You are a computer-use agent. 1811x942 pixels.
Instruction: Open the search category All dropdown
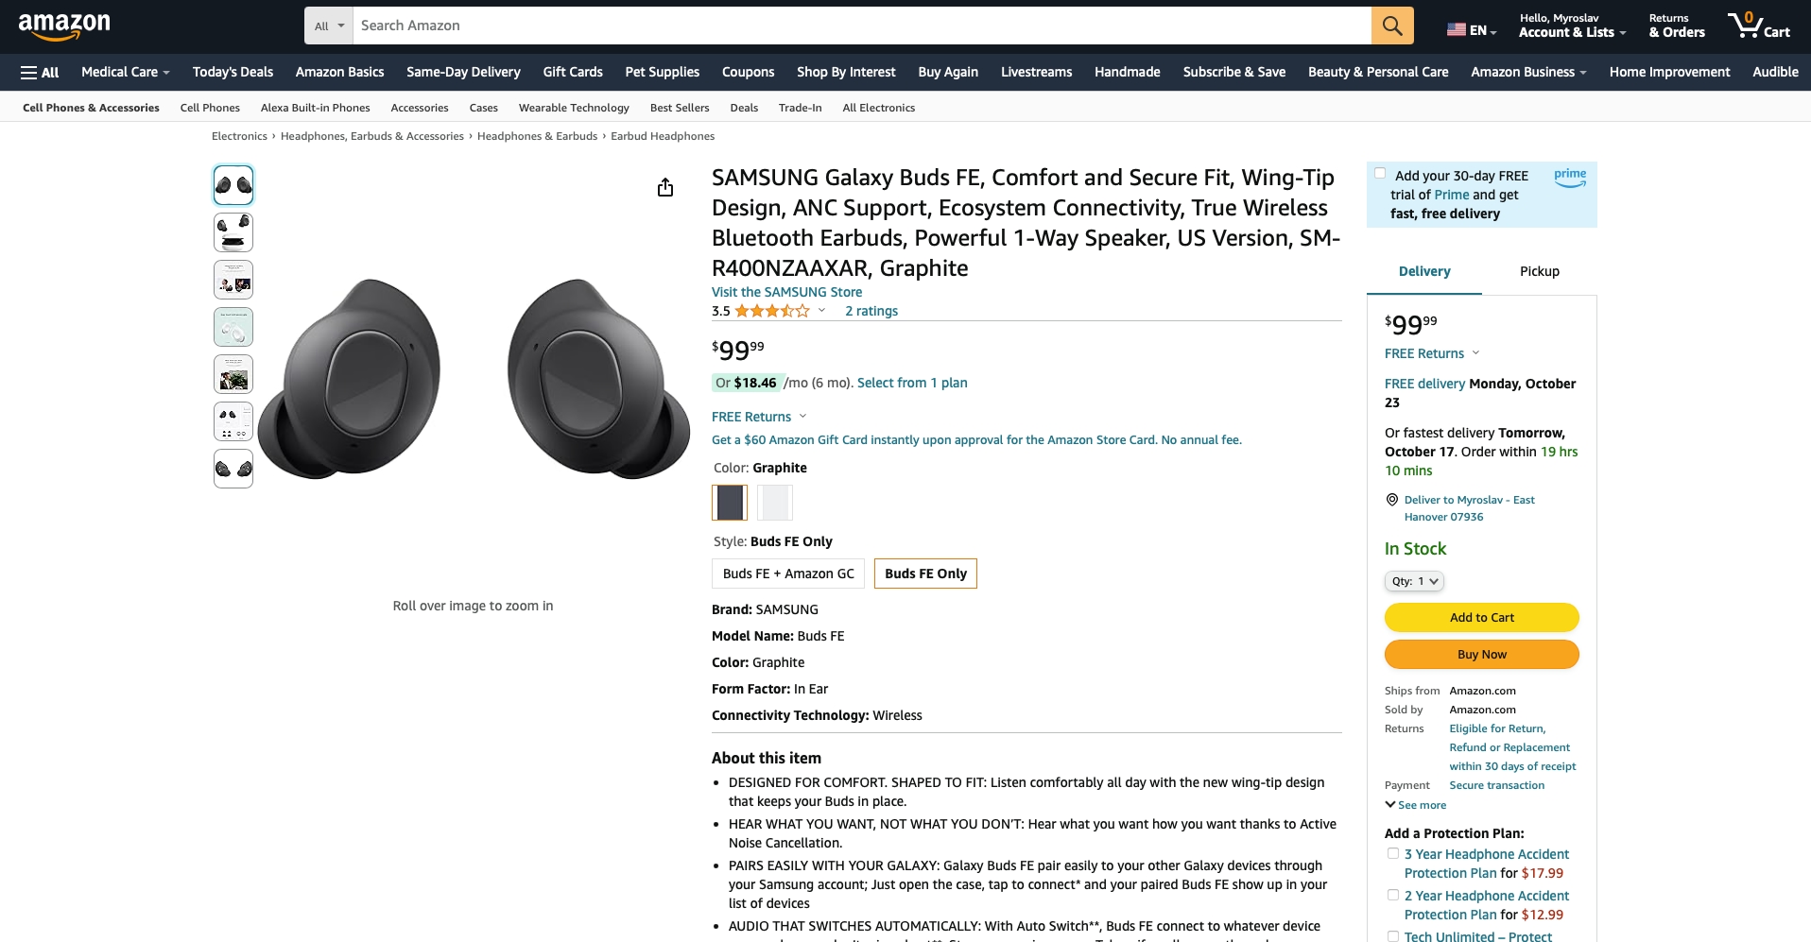click(329, 26)
